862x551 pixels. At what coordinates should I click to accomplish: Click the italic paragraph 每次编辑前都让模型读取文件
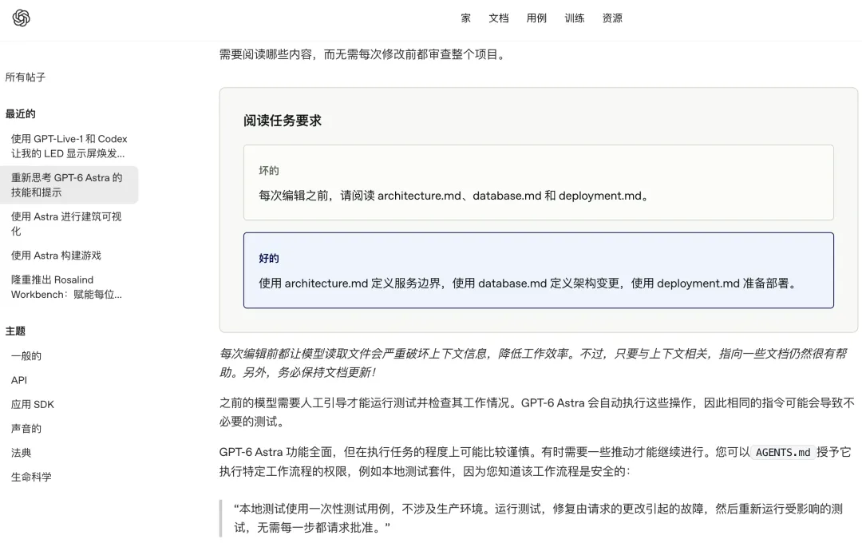pos(532,363)
